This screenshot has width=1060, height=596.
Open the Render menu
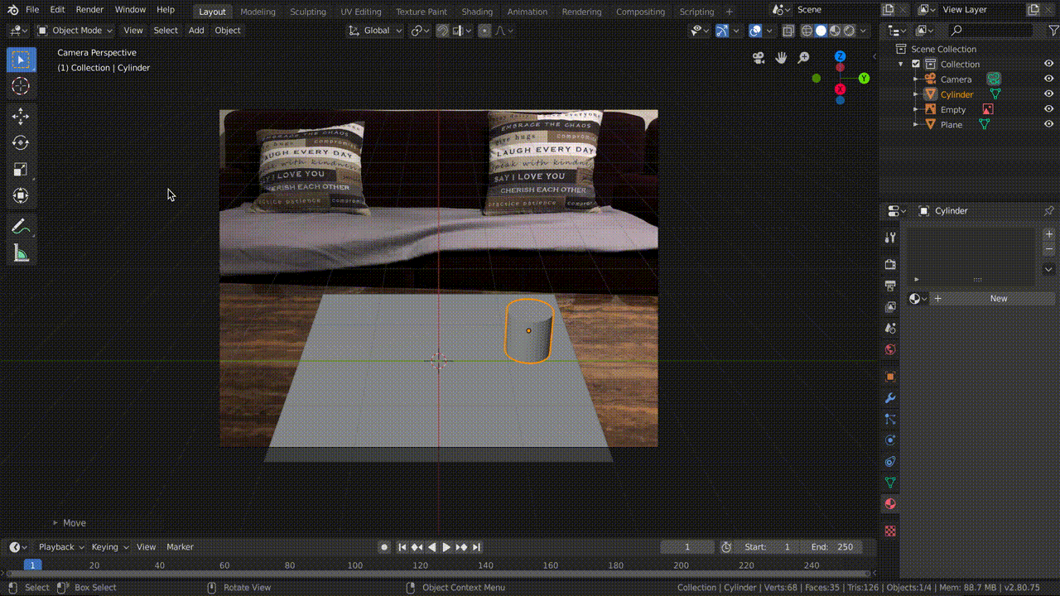click(x=89, y=10)
